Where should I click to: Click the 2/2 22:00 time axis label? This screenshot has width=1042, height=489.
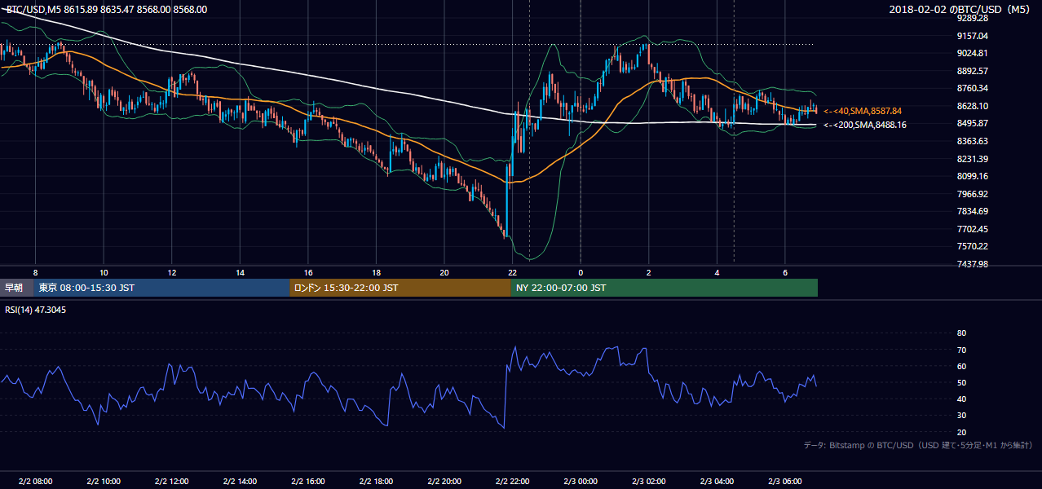512,482
